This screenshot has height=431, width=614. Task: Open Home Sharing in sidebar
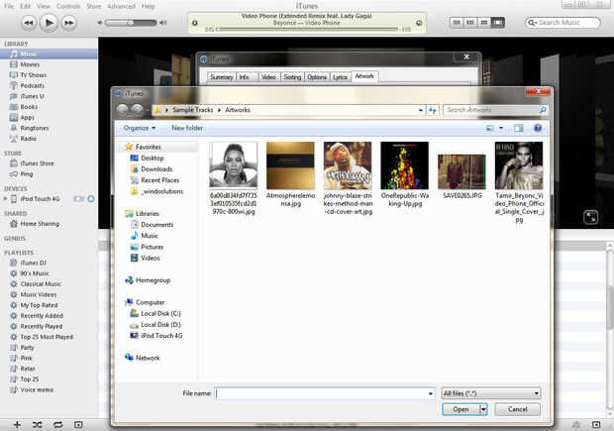[40, 224]
